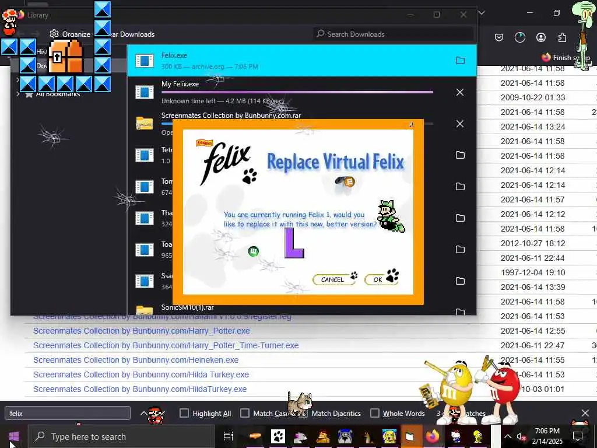Select the My Felix.exe download entry
This screenshot has width=597, height=448.
(301, 92)
